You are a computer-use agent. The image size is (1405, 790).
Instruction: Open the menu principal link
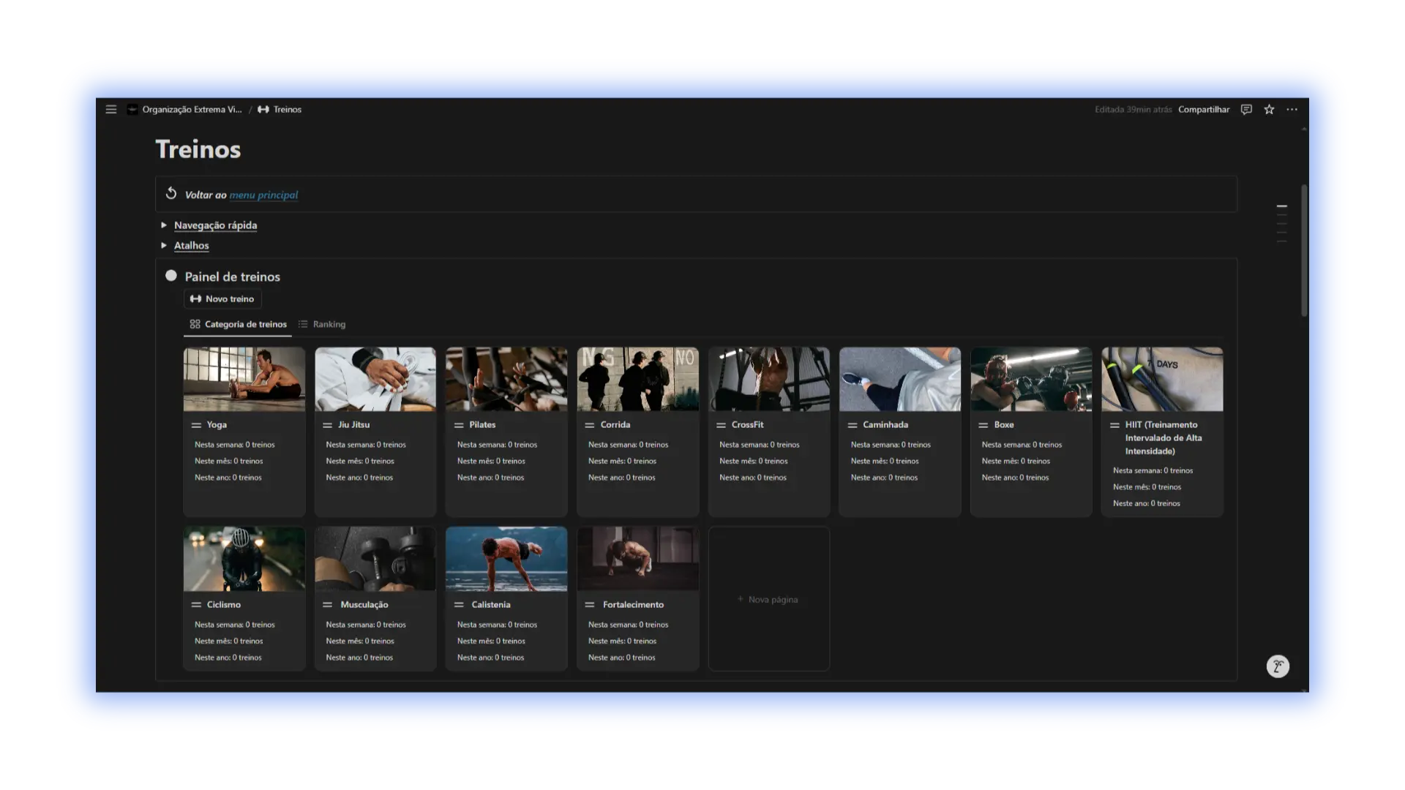coord(263,195)
